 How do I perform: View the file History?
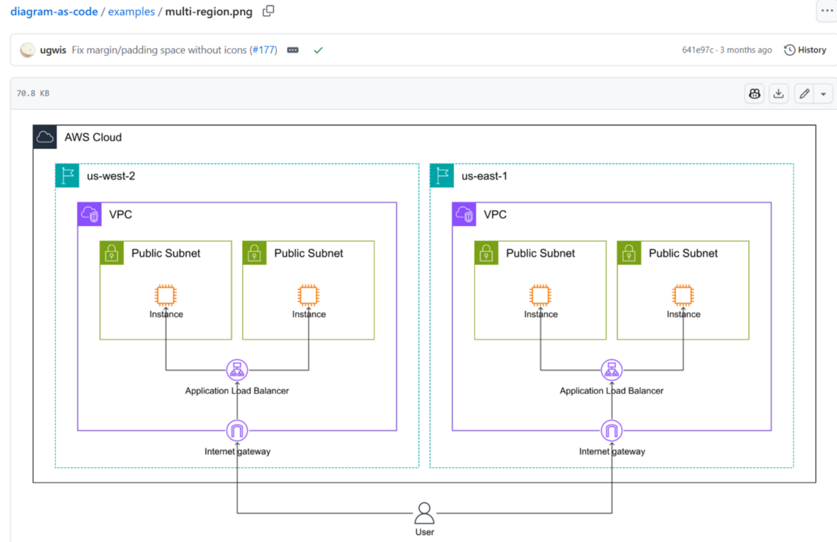(805, 50)
